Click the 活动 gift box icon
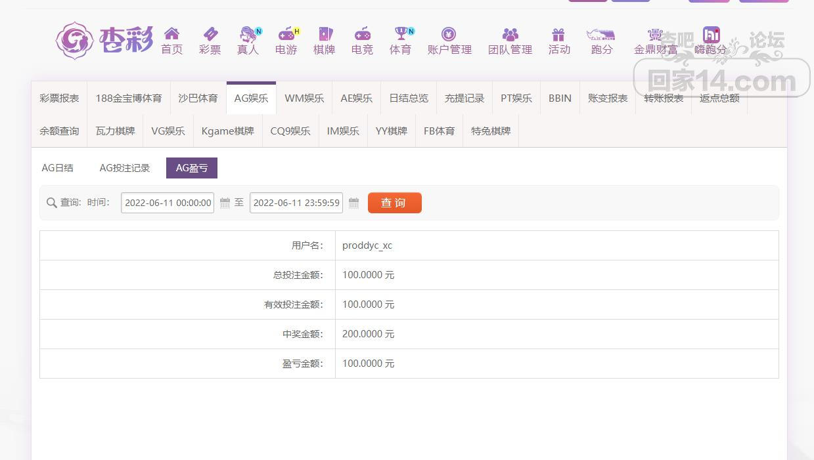Viewport: 814px width, 460px height. click(x=558, y=34)
